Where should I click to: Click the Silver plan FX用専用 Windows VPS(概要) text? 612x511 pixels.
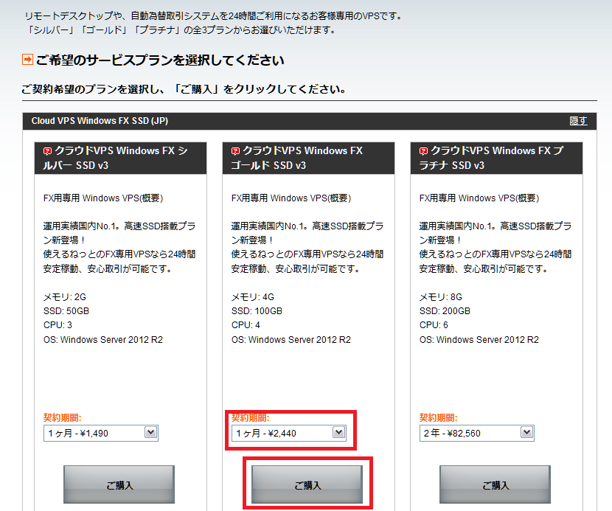(103, 198)
